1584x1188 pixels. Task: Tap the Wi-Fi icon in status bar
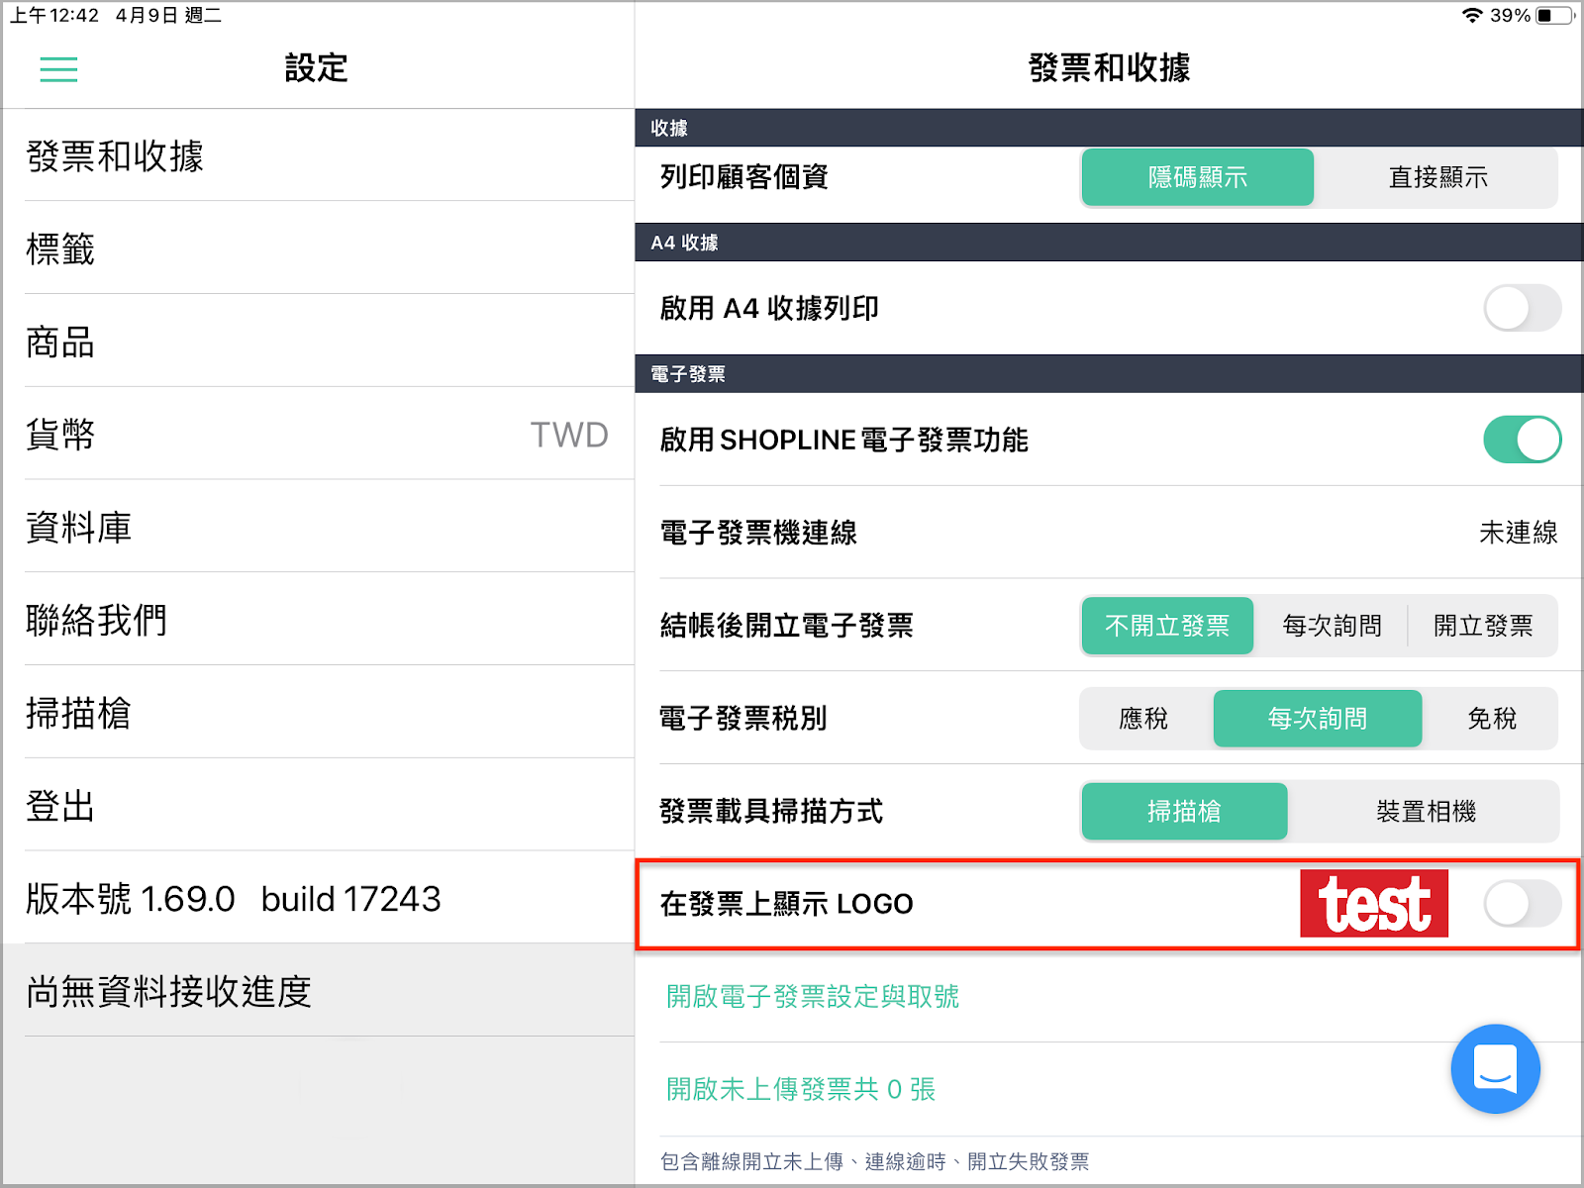pyautogui.click(x=1473, y=15)
